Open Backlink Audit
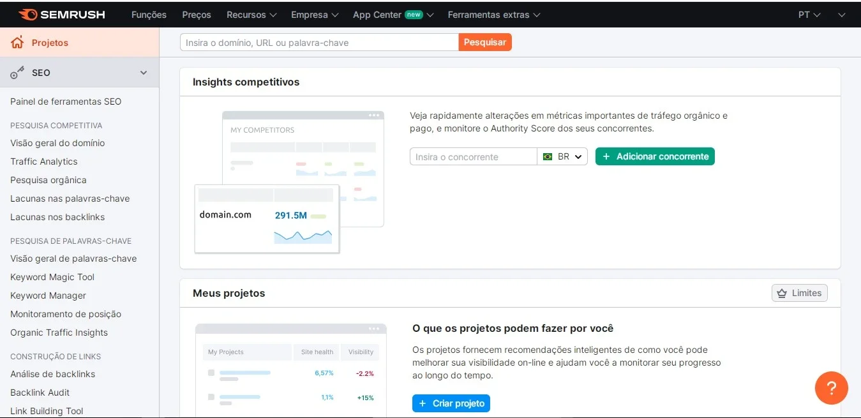861x418 pixels. click(x=40, y=392)
